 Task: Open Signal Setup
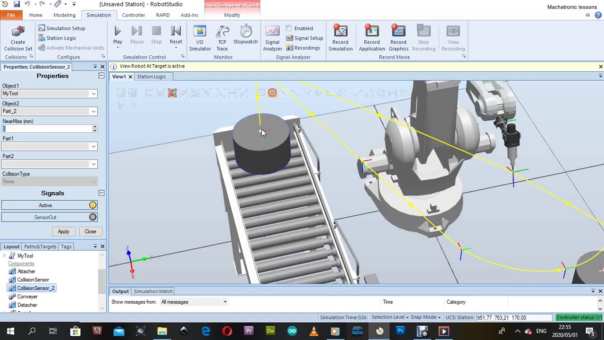(304, 38)
